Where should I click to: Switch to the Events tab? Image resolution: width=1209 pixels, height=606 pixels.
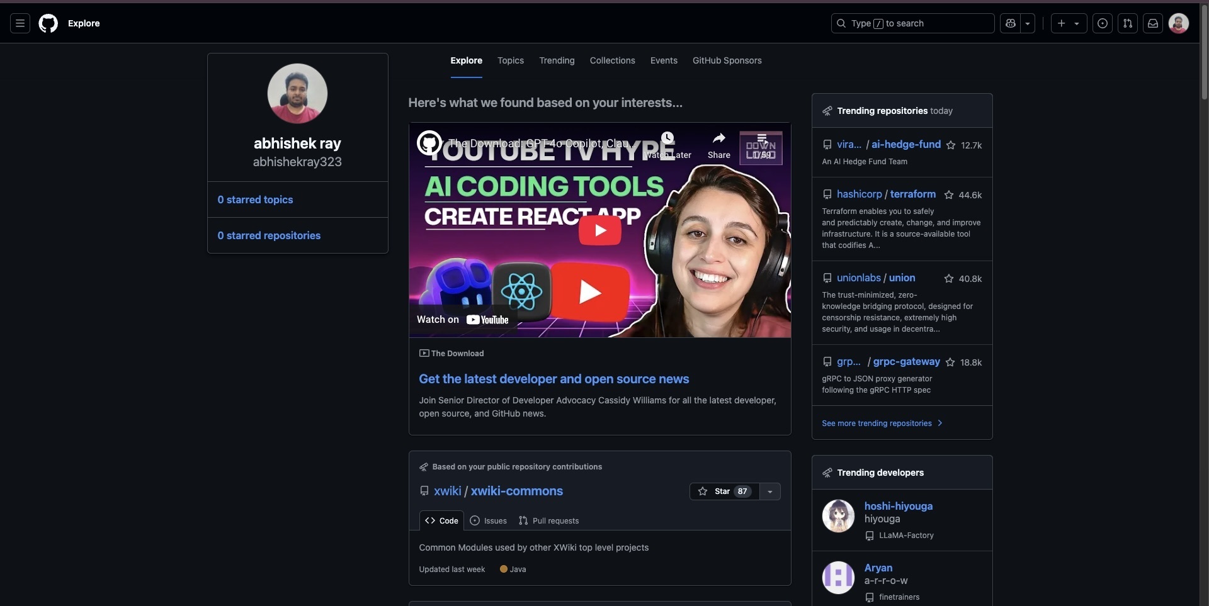tap(664, 60)
